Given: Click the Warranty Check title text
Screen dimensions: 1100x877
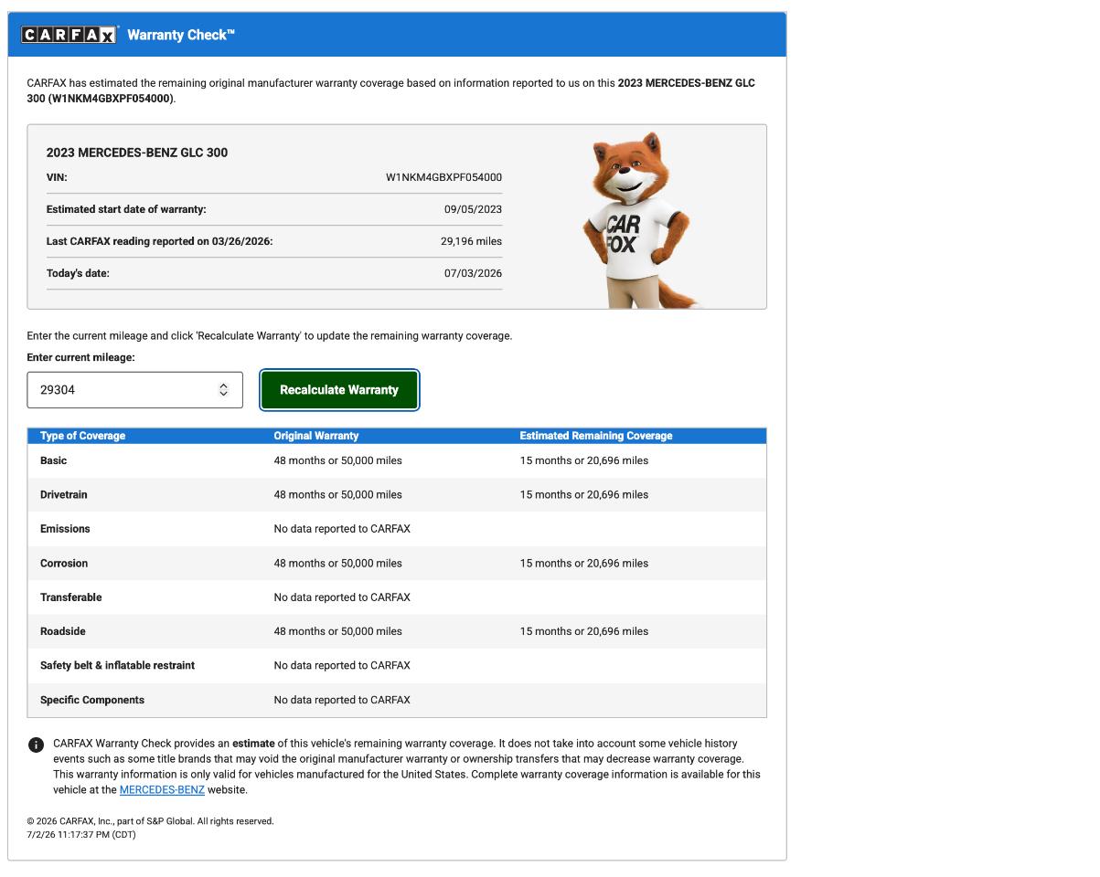Looking at the screenshot, I should (x=181, y=35).
